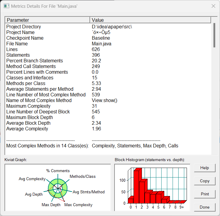
Task: Copy metrics using the Copy button
Action: [204, 181]
